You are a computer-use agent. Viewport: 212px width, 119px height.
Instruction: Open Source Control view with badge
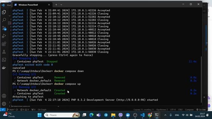coord(4,28)
